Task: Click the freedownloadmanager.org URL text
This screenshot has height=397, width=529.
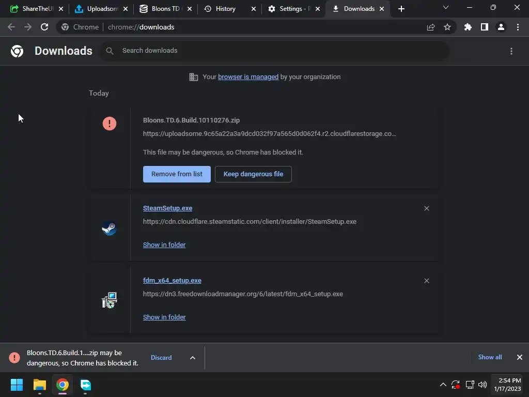Action: click(x=243, y=294)
